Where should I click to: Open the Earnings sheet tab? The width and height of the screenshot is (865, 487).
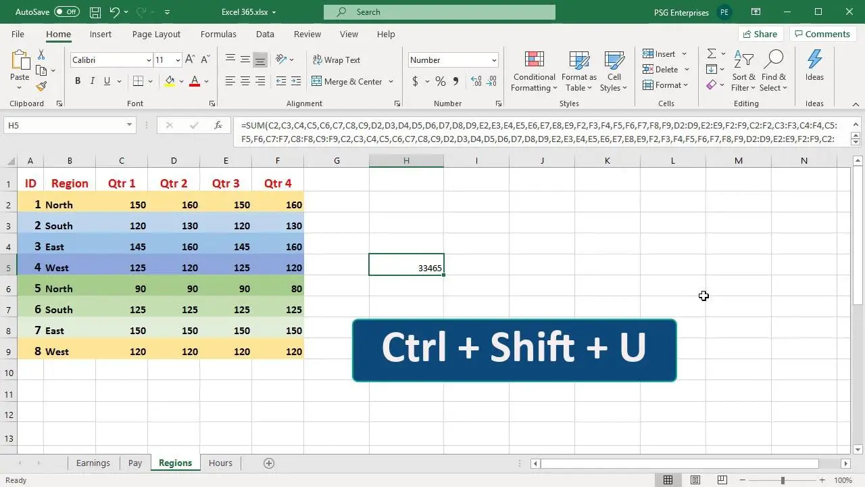pos(93,463)
